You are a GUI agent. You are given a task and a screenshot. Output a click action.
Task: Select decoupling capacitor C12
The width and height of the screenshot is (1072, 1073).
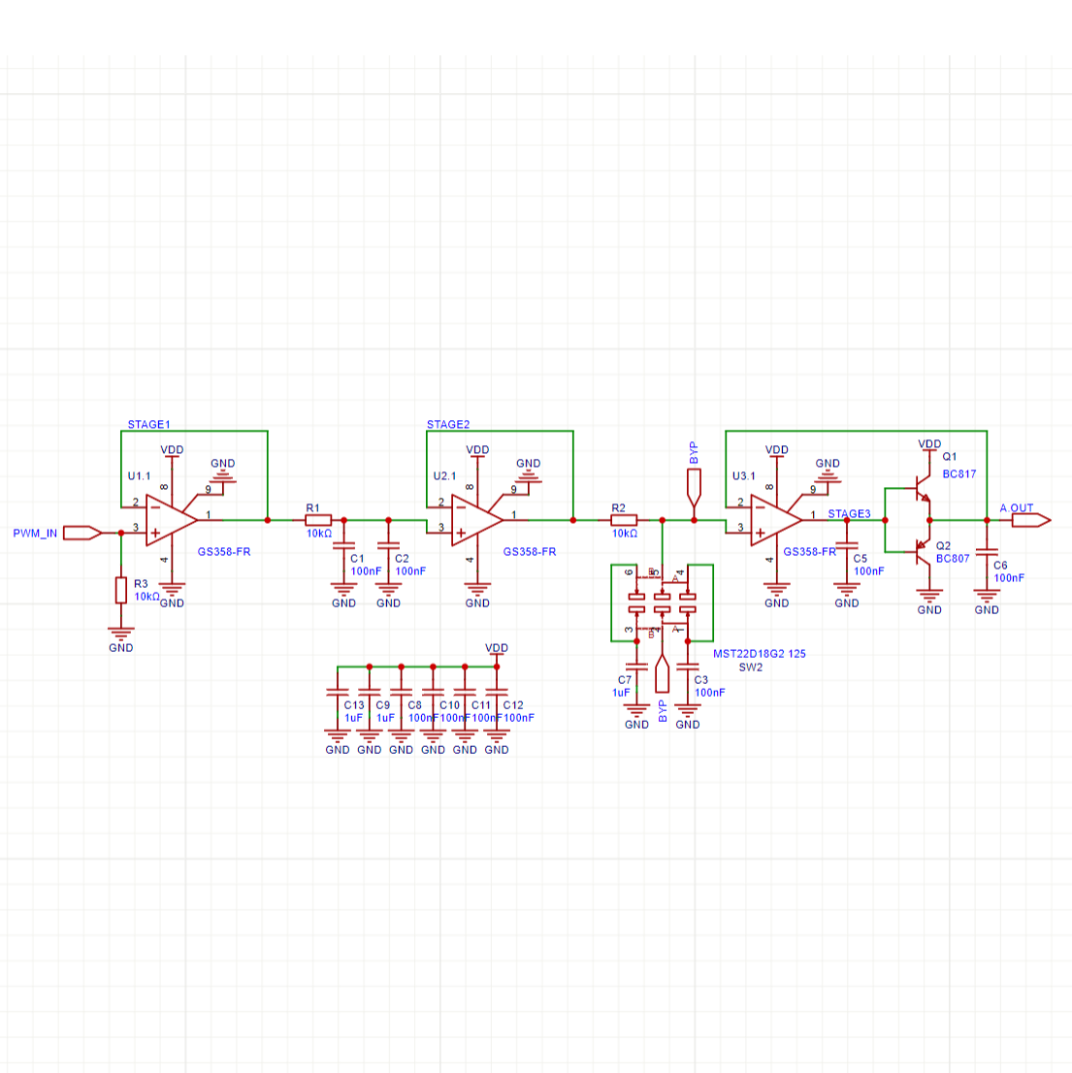point(497,692)
